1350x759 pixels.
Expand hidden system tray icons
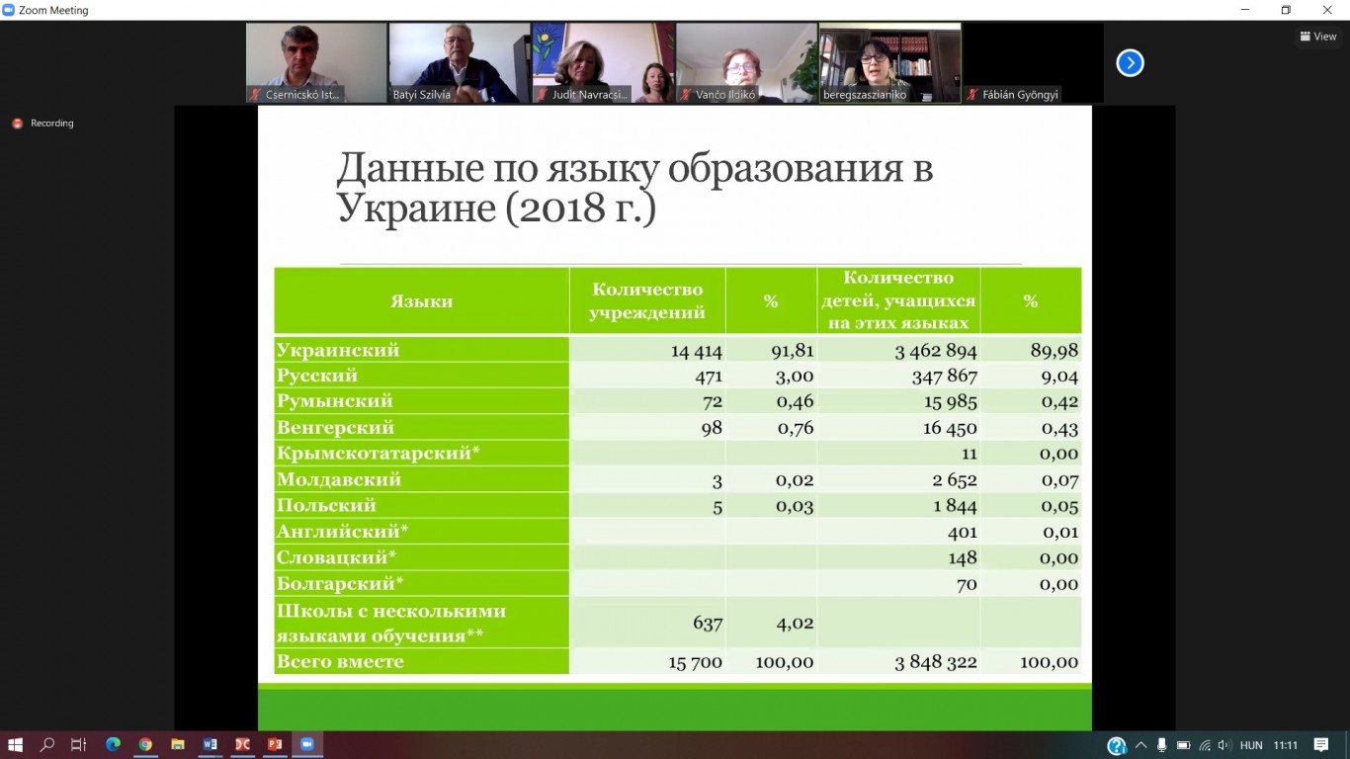pos(1141,745)
